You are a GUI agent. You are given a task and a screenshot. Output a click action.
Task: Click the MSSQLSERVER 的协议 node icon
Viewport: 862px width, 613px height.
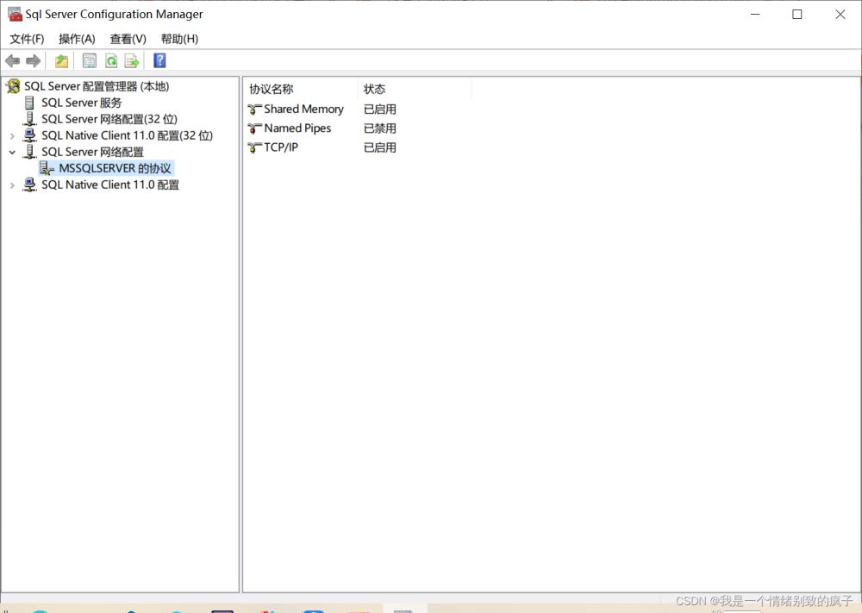(x=47, y=168)
